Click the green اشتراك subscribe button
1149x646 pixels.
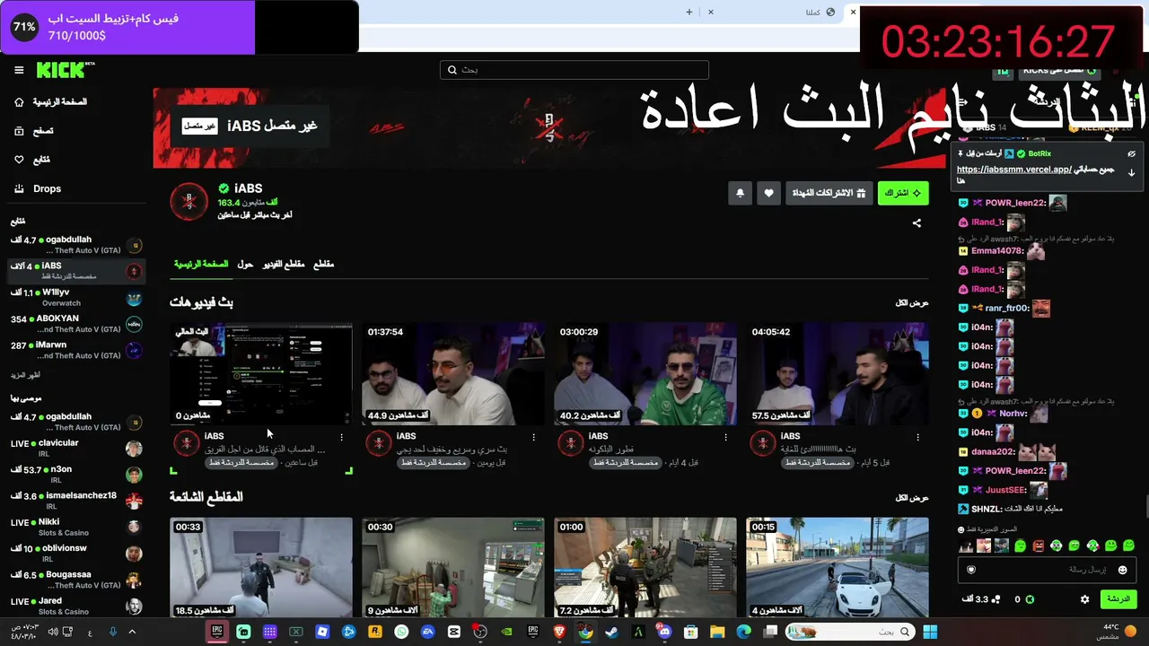(x=903, y=193)
